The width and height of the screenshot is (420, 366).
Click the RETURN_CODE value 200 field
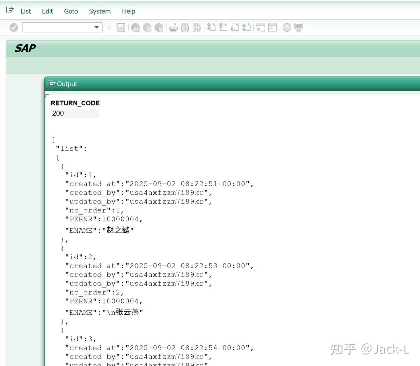75,113
